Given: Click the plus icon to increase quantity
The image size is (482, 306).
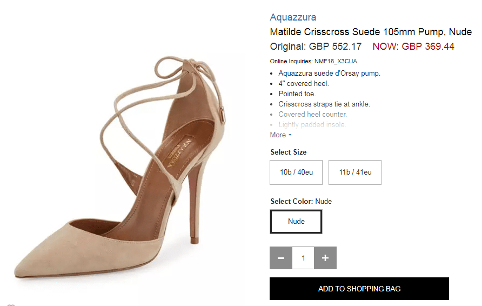Looking at the screenshot, I should pos(325,258).
